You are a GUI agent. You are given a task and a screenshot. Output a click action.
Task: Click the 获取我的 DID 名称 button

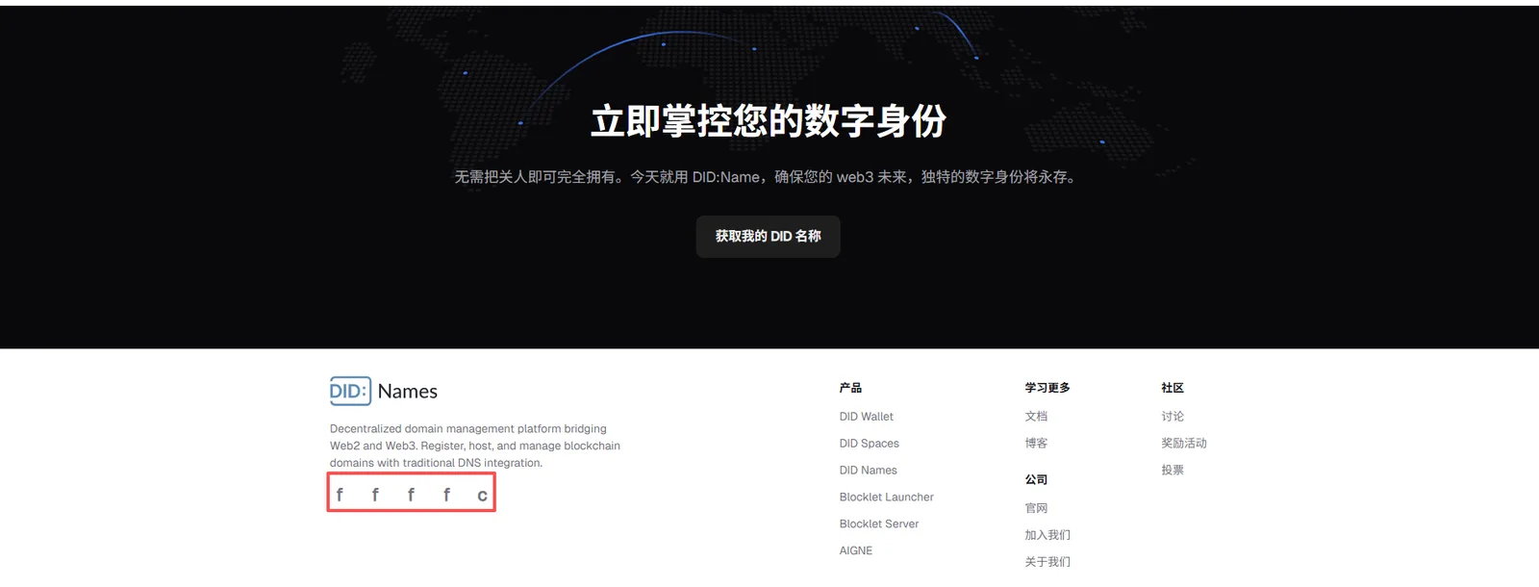[x=768, y=236]
